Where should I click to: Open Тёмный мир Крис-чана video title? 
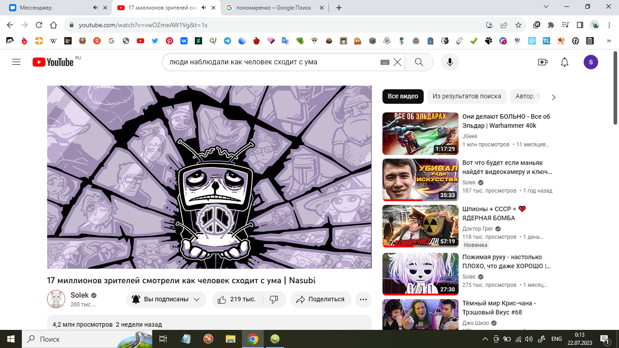[x=499, y=308]
